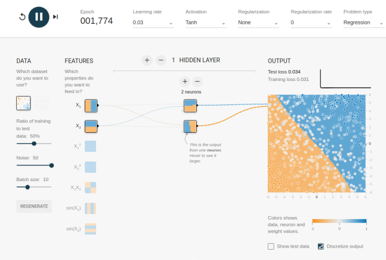Open the Activation dropdown showing Tanh

pos(206,23)
